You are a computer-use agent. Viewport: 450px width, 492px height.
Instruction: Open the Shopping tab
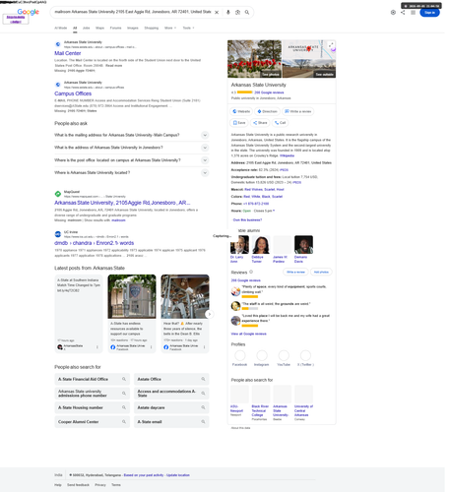click(152, 28)
